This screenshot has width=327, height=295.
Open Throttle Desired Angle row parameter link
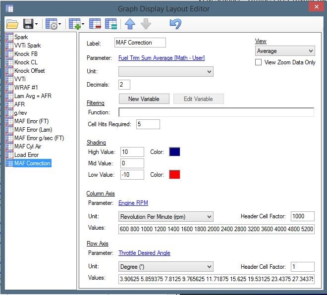[144, 253]
